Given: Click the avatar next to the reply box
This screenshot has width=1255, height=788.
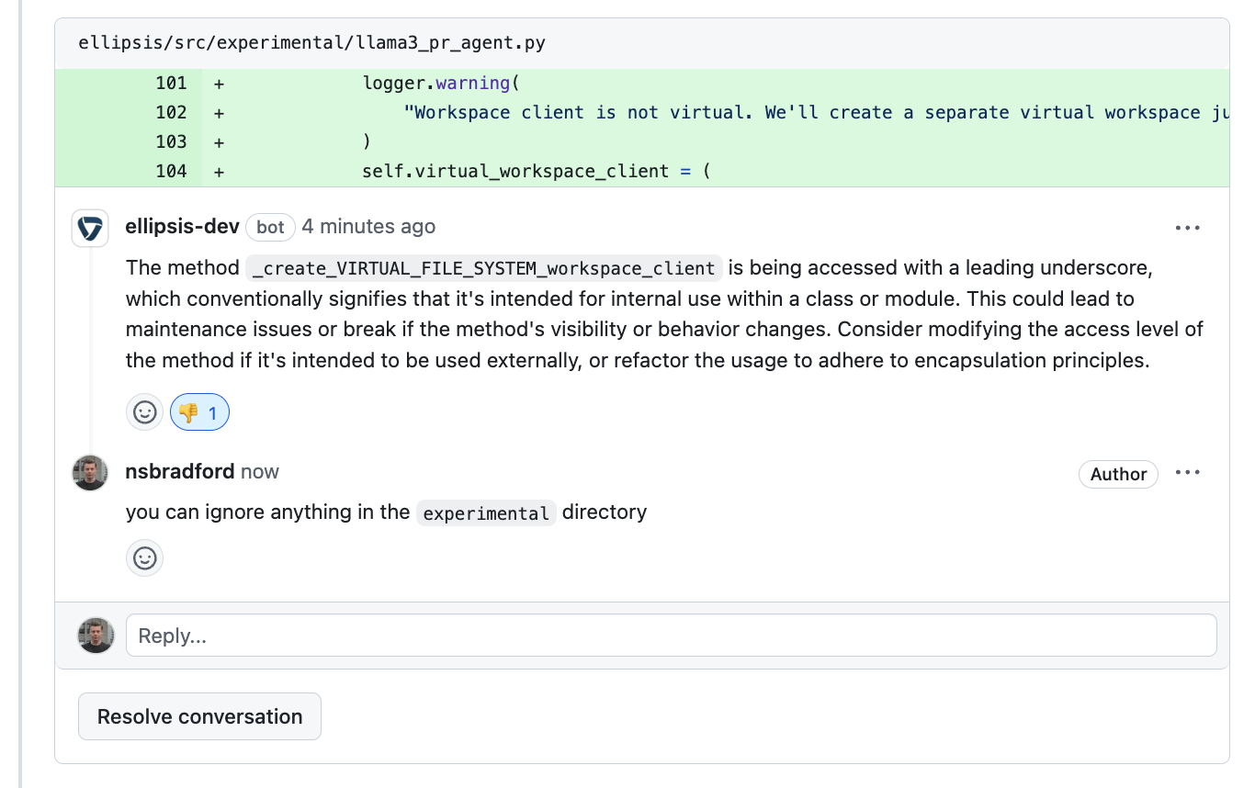Looking at the screenshot, I should click(x=96, y=635).
